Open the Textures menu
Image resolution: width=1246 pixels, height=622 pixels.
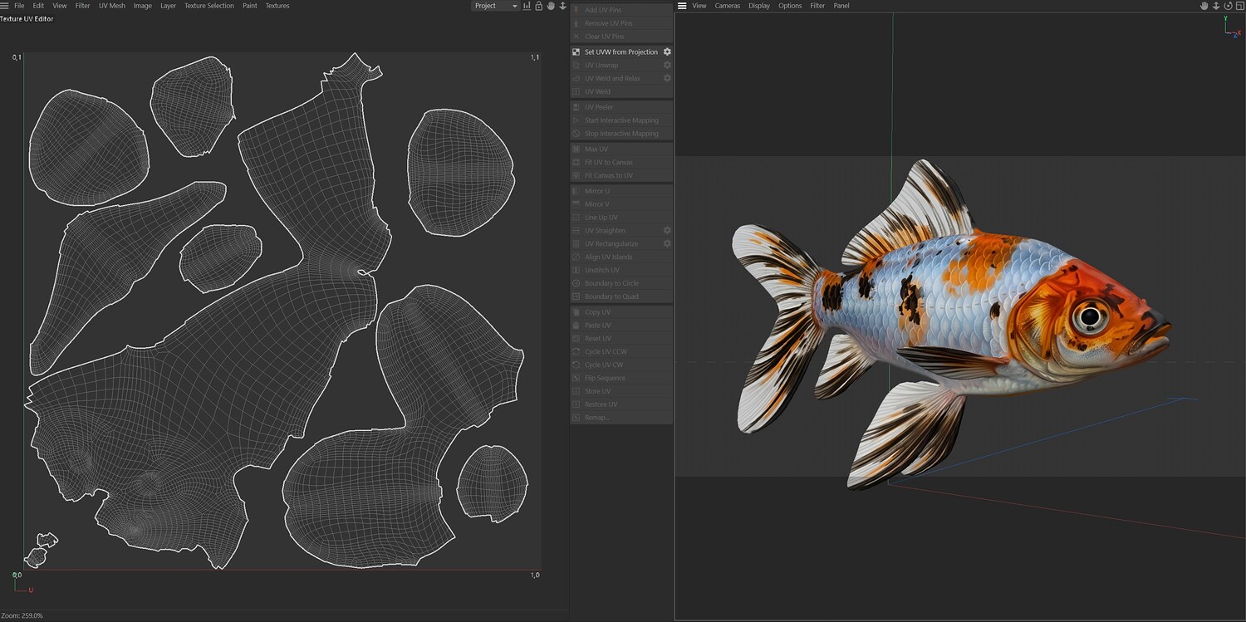[x=277, y=6]
